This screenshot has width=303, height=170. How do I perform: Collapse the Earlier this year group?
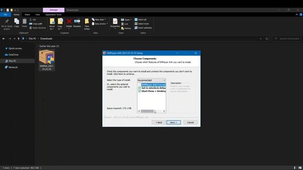(x=38, y=46)
